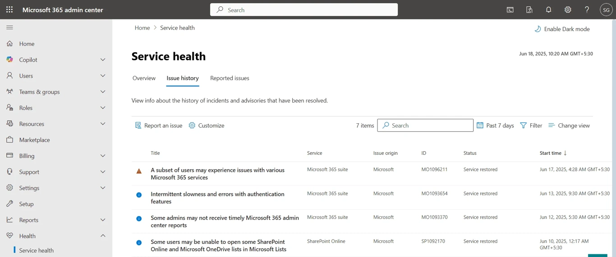The width and height of the screenshot is (616, 257).
Task: Click the Copilot icon in sidebar
Action: [x=9, y=59]
